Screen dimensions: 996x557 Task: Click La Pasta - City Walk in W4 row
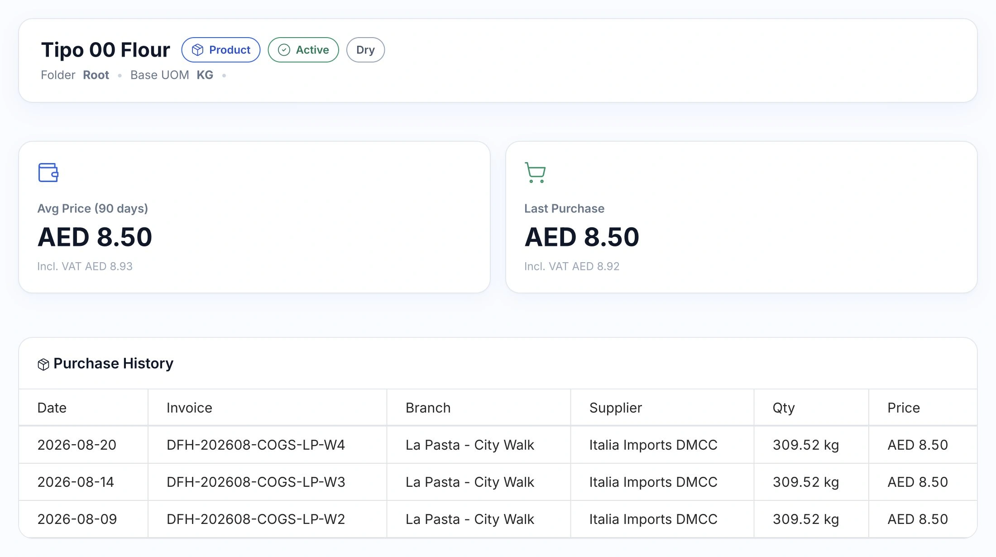point(470,445)
